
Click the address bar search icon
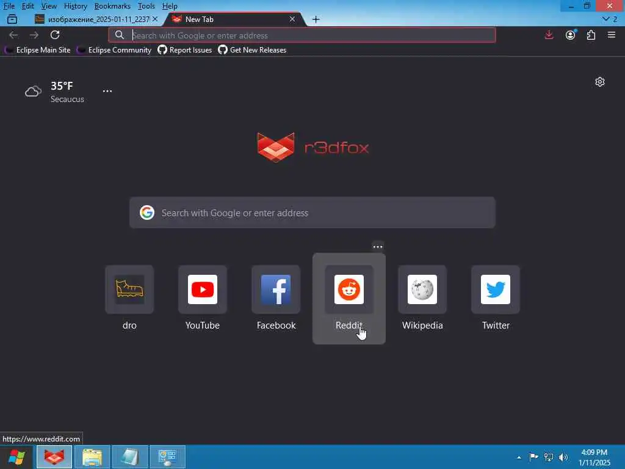pyautogui.click(x=120, y=35)
